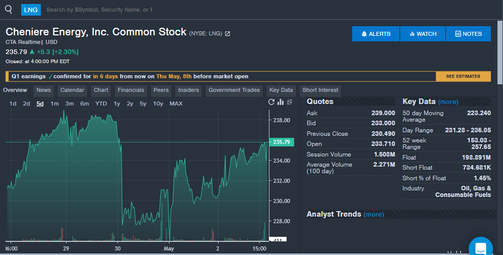Click the Day Range value 231.28 - 236.05

pyautogui.click(x=468, y=130)
